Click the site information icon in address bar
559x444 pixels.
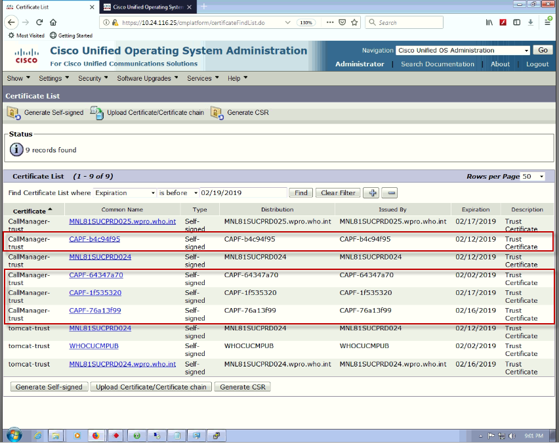tap(106, 22)
